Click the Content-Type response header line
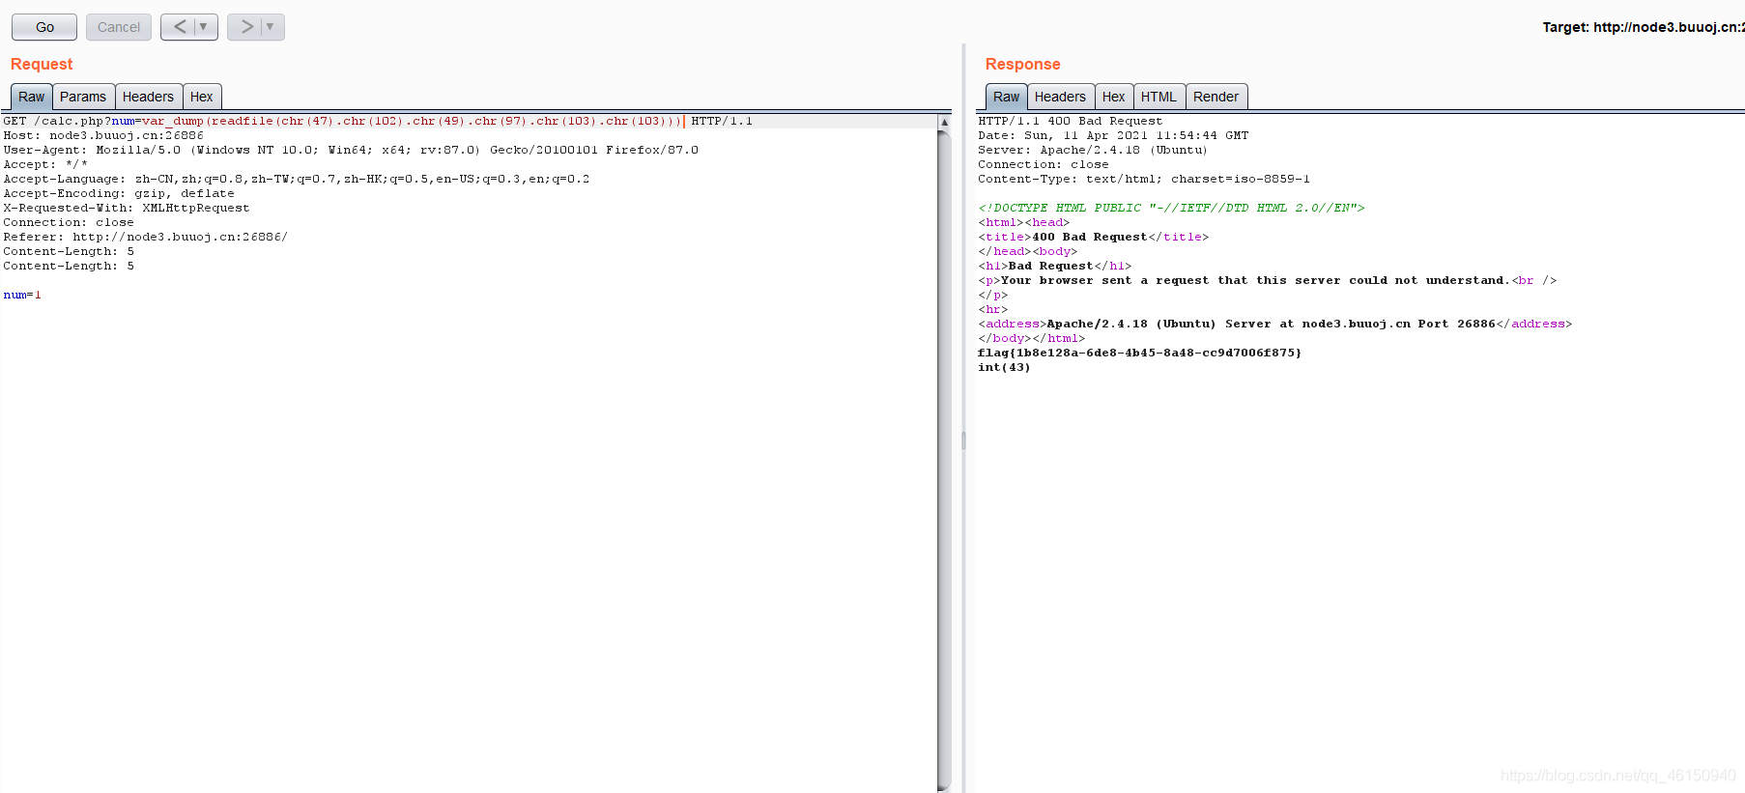The image size is (1745, 793). coord(1144,179)
